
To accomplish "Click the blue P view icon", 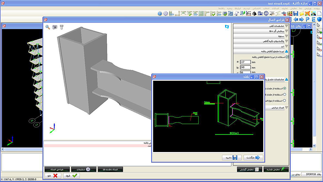I will tap(307, 19).
